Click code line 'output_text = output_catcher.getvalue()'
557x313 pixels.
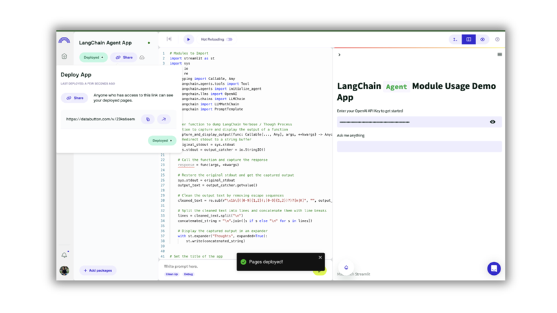tap(217, 185)
